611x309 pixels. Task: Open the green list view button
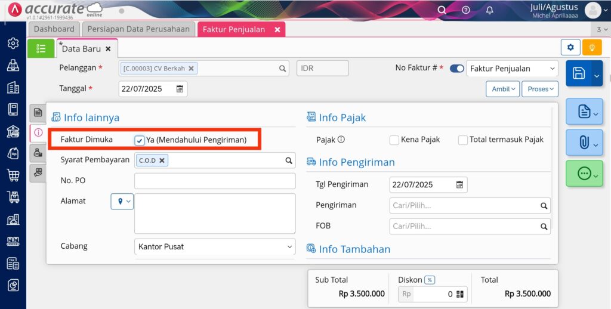tap(41, 48)
